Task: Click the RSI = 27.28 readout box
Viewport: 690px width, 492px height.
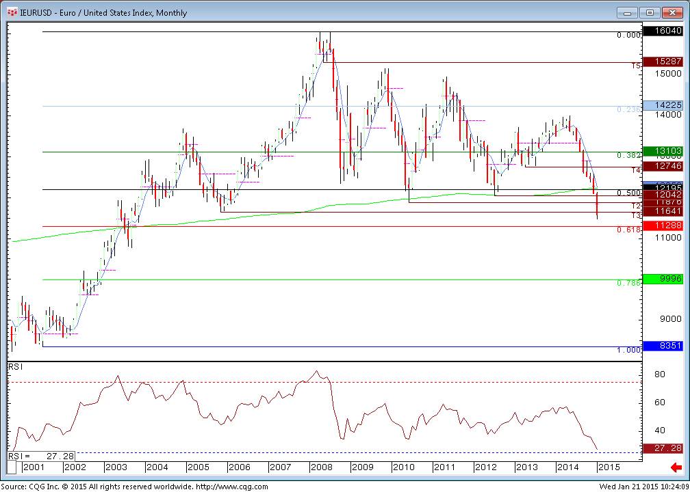Action: coord(41,455)
